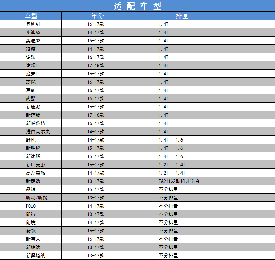Select the year cell in the 途观L row
This screenshot has height=260, width=275.
click(x=97, y=65)
